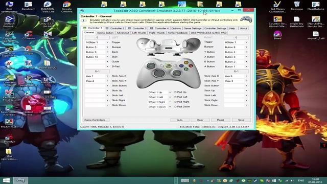Open the Bleed desktop icon

pyautogui.click(x=277, y=35)
